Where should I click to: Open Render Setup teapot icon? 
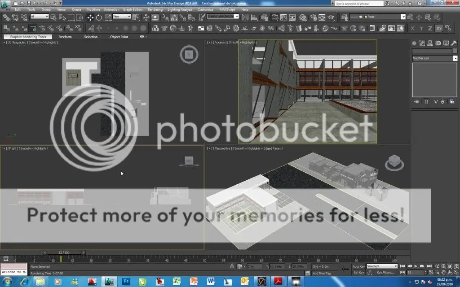pyautogui.click(x=313, y=17)
